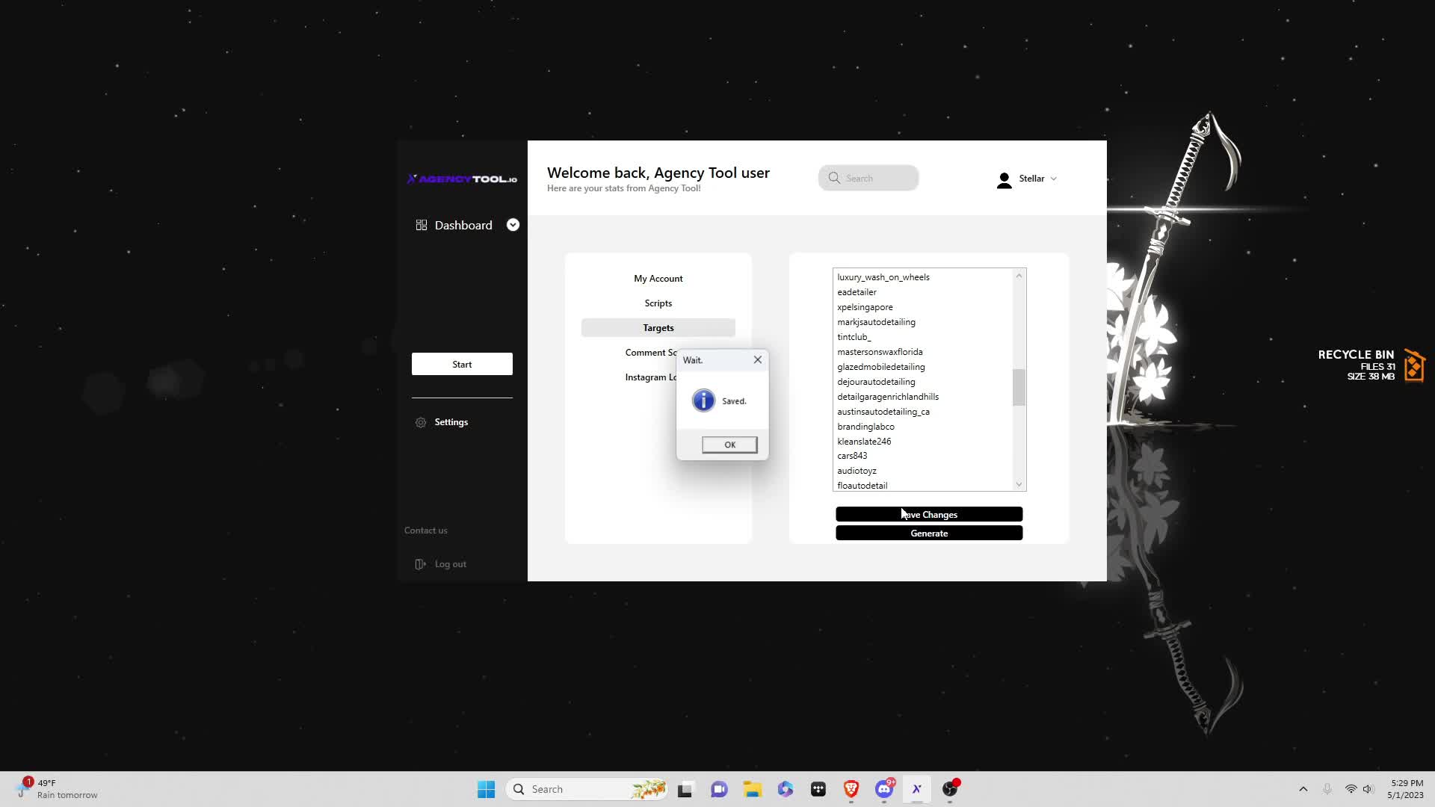Switch to the Scripts tab
Screen dimensions: 1435x807
coord(658,303)
